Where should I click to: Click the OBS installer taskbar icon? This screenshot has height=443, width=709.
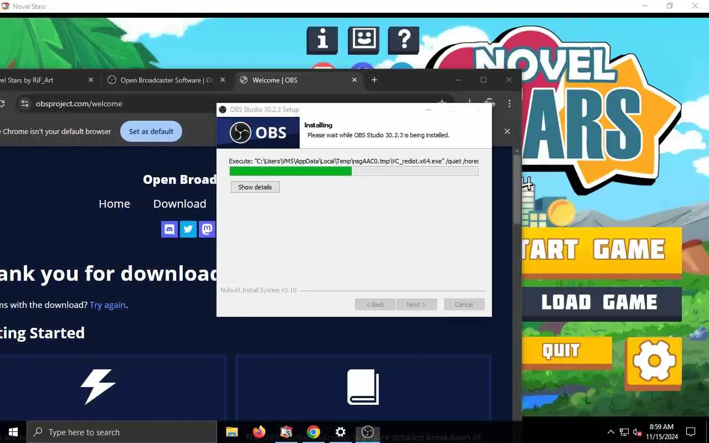[368, 432]
